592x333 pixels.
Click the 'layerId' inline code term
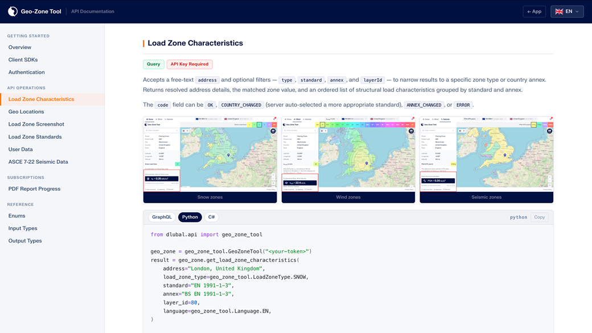coord(373,80)
